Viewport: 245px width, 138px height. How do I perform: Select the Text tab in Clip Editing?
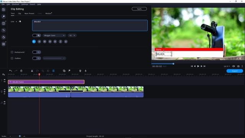pos(13,14)
